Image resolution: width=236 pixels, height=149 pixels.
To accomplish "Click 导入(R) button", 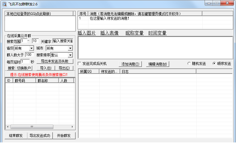I will [x=46, y=68].
